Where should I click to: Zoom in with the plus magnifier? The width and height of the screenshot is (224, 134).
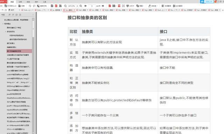tap(81, 6)
